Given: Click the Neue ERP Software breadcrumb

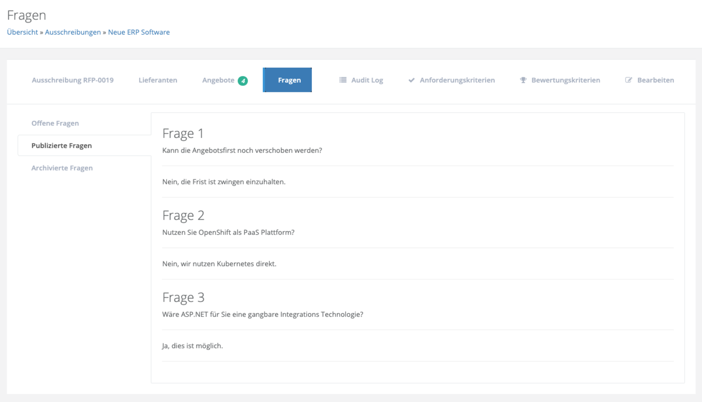Looking at the screenshot, I should [x=139, y=32].
